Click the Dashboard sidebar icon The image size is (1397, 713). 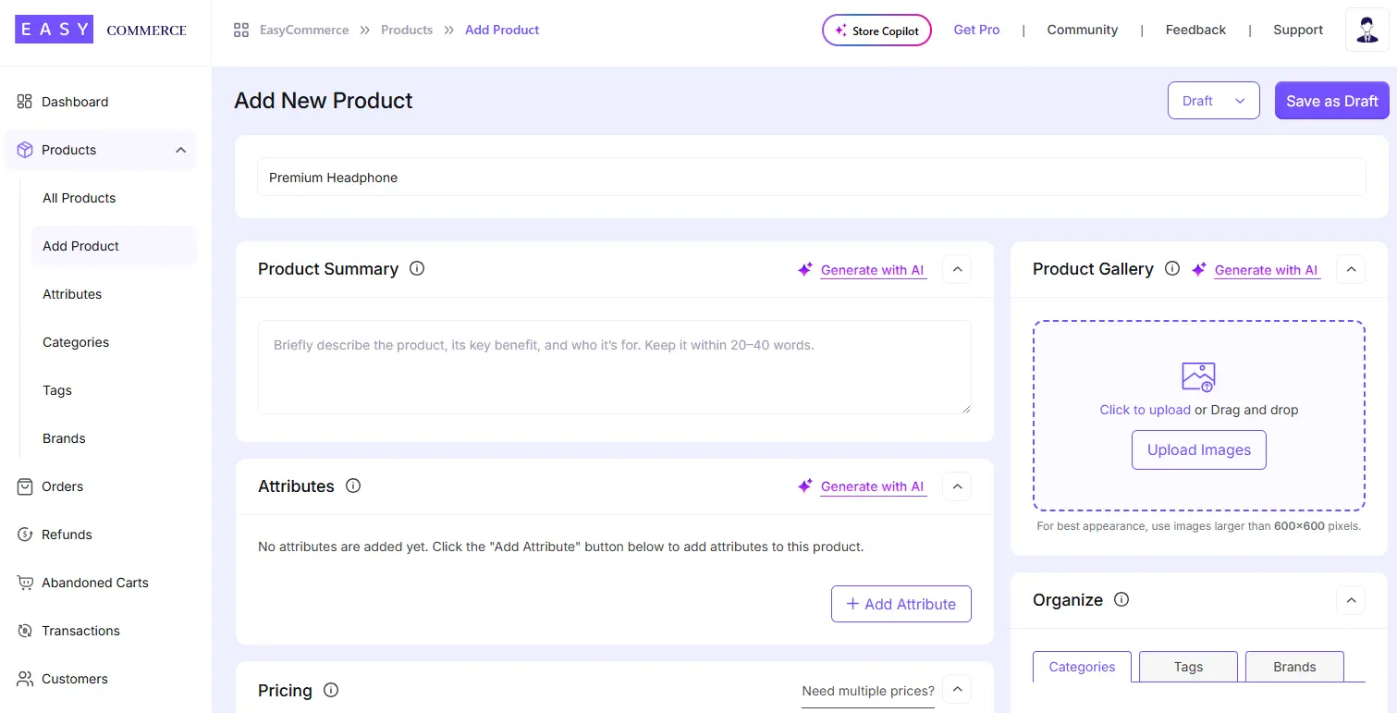tap(25, 102)
